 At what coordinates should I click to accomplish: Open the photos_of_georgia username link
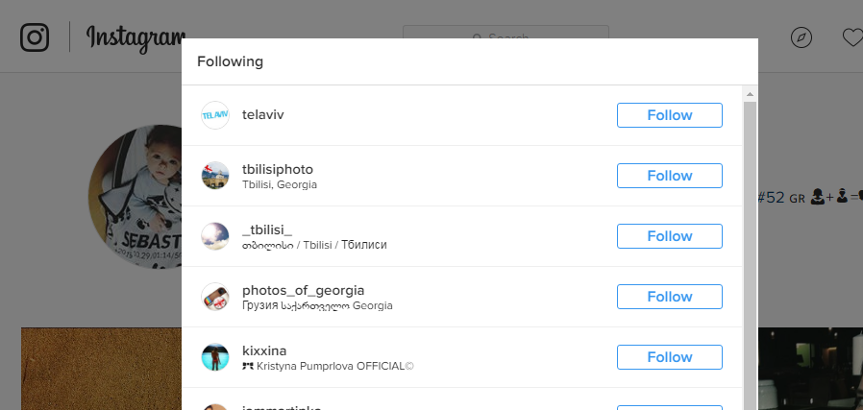(303, 290)
